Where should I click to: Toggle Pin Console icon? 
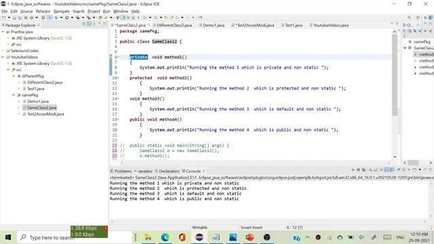[399, 170]
